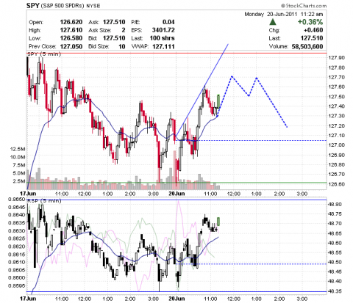Screen dimensions: 353x303
Task: Click the 'SPY (5 min)' chart label
Action: (44, 54)
